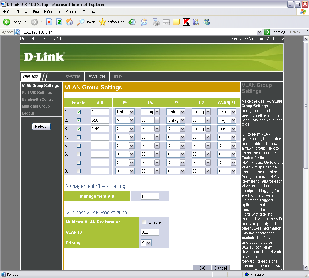Open History clock icon

[x=132, y=22]
